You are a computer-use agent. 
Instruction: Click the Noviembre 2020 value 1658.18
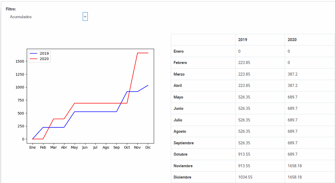[x=295, y=166]
